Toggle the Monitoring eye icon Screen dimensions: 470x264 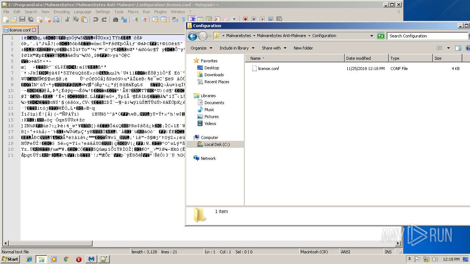click(x=234, y=19)
